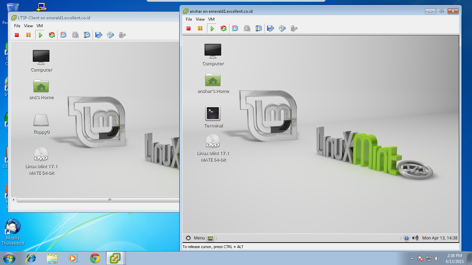The height and width of the screenshot is (265, 472).
Task: Click volume speaker icon in Mint panel
Action: tap(415, 238)
